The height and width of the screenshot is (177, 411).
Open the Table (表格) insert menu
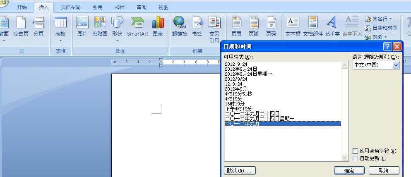[60, 29]
